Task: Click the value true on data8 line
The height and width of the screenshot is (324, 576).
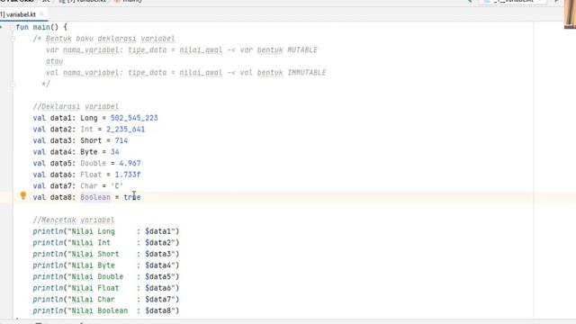Action: pos(132,197)
